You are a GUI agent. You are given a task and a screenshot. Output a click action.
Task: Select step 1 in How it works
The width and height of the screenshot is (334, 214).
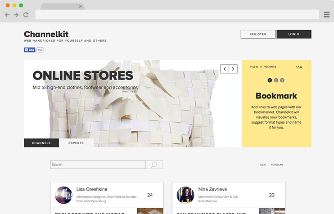tap(270, 80)
